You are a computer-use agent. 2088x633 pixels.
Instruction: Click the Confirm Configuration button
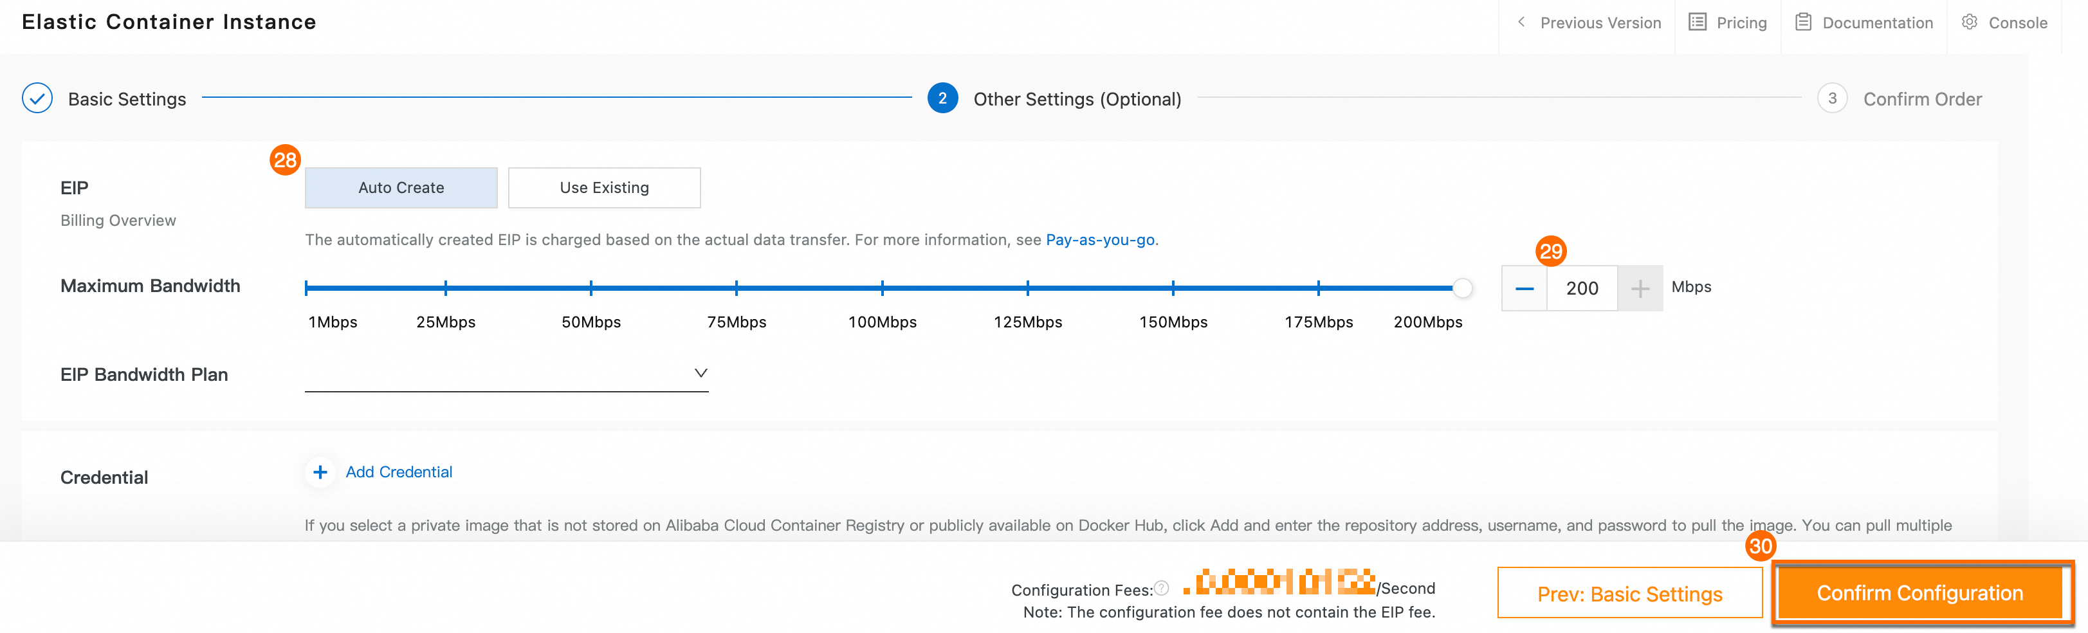point(1919,593)
